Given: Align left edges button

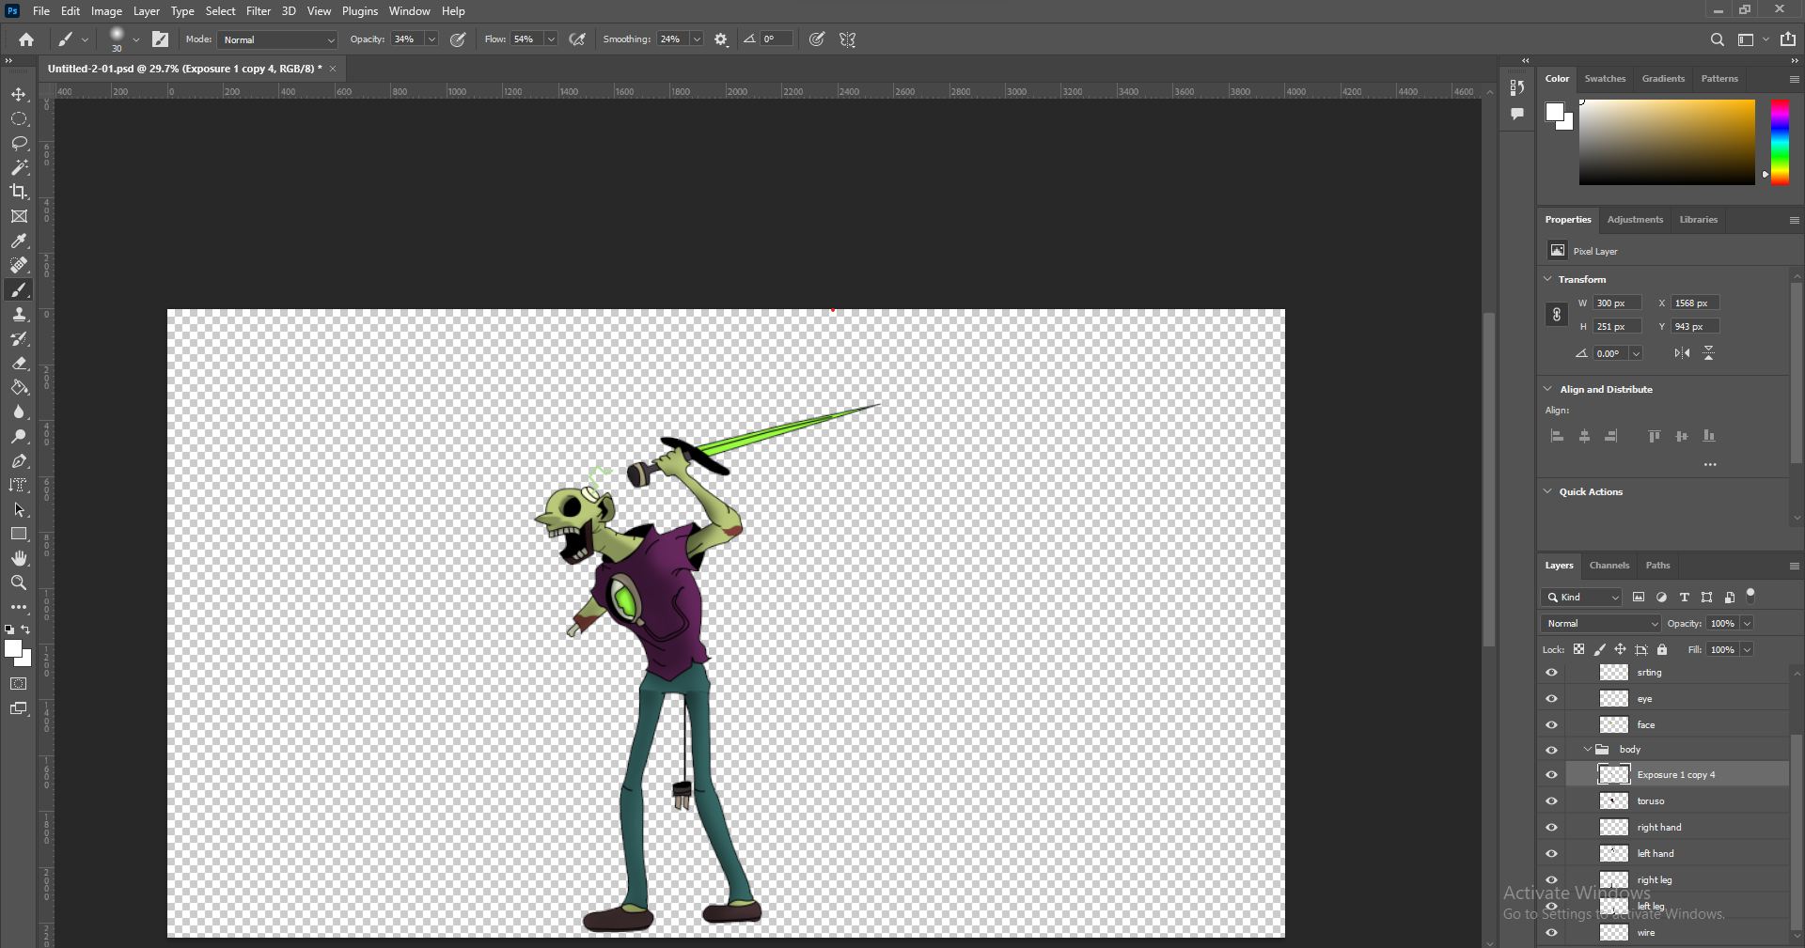Looking at the screenshot, I should (x=1558, y=436).
